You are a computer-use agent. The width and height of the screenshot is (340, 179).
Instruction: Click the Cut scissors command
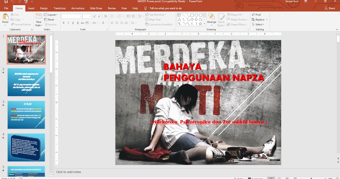click(x=14, y=14)
